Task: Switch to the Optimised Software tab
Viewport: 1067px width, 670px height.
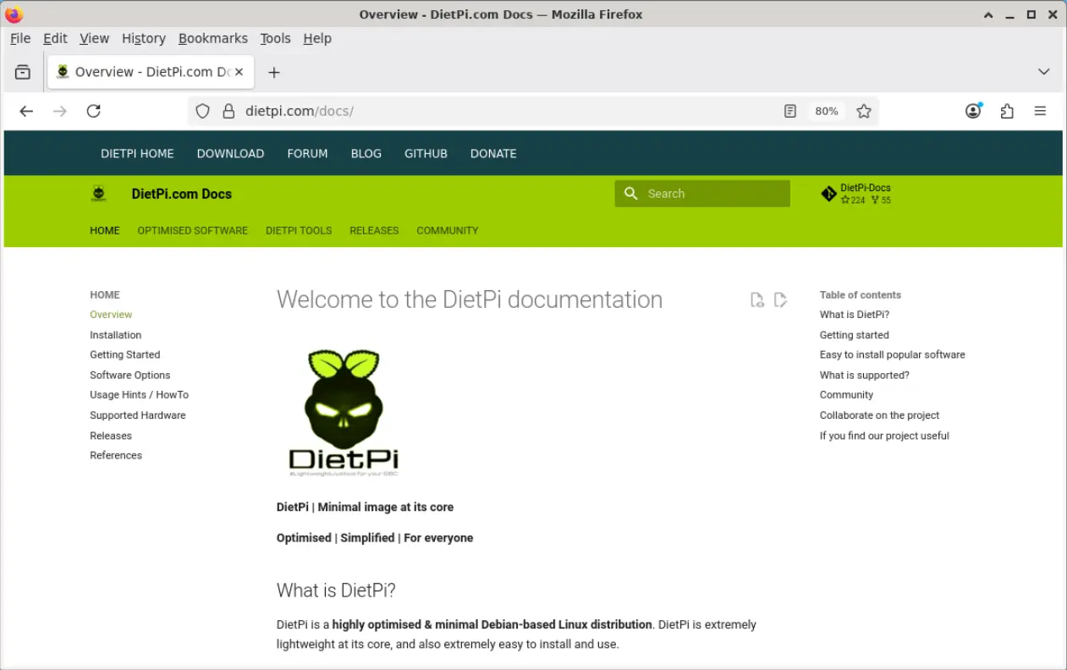Action: (x=192, y=230)
